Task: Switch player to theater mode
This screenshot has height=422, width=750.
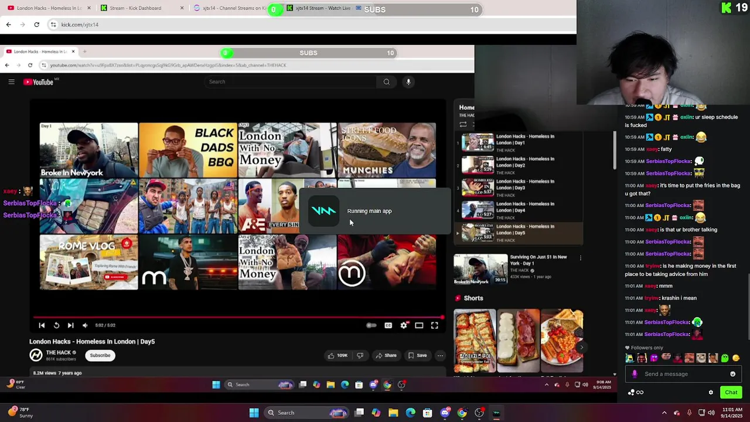Action: [x=419, y=325]
